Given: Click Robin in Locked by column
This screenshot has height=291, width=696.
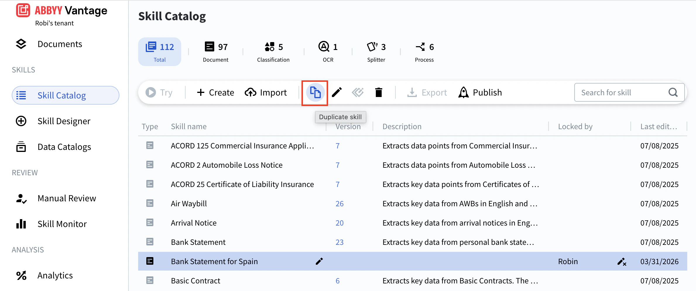Looking at the screenshot, I should pyautogui.click(x=568, y=261).
